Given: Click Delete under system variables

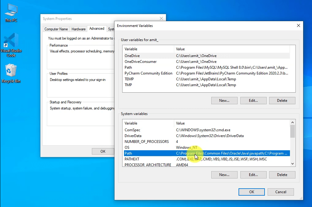Looking at the screenshot, I should [282, 174].
